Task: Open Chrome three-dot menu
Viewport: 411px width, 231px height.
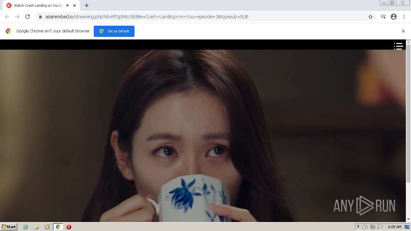Action: pyautogui.click(x=404, y=17)
